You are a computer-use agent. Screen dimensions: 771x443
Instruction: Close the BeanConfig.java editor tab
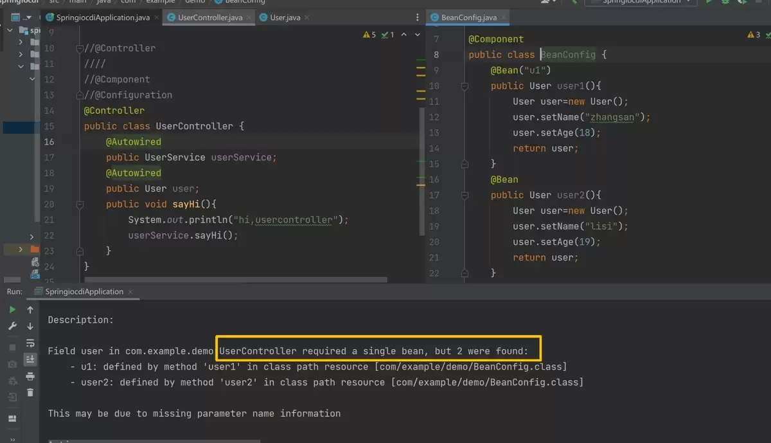tap(504, 17)
